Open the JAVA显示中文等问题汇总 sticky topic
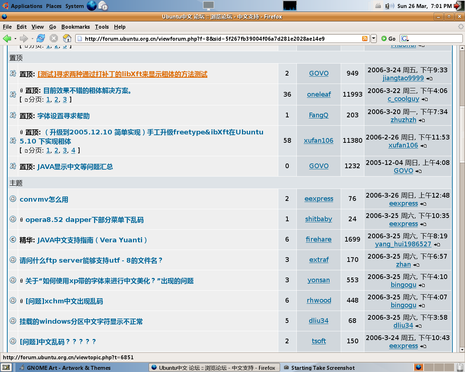465x372 pixels. 75,167
